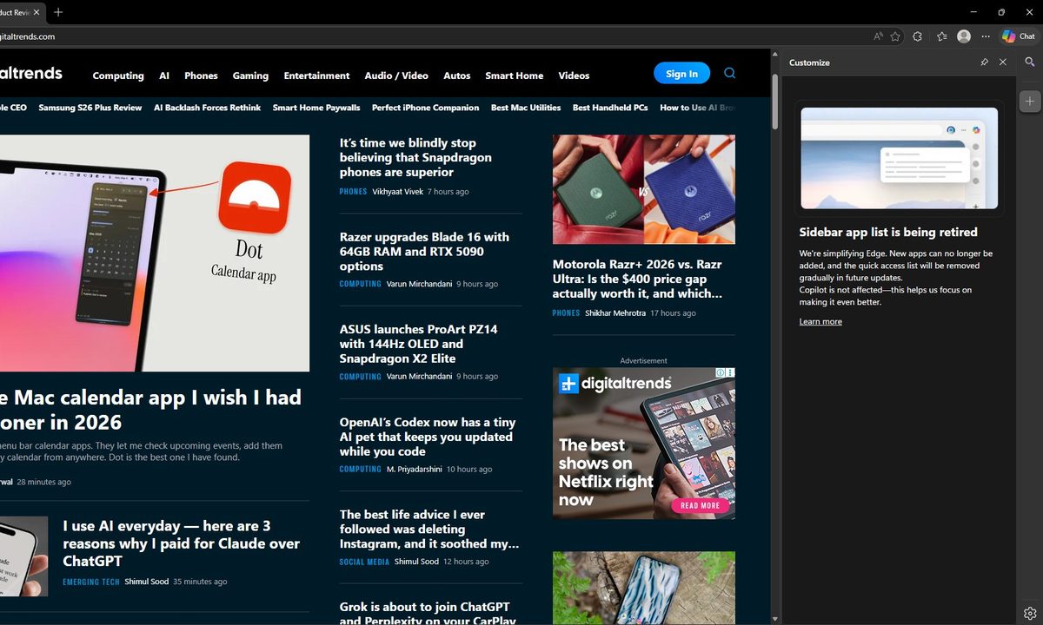Click the sidebar search icon
The image size is (1043, 625).
(1030, 62)
